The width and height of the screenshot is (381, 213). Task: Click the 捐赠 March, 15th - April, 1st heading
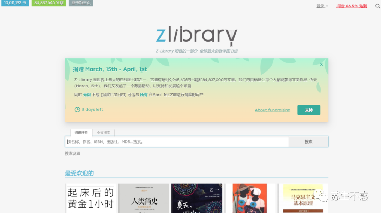110,69
